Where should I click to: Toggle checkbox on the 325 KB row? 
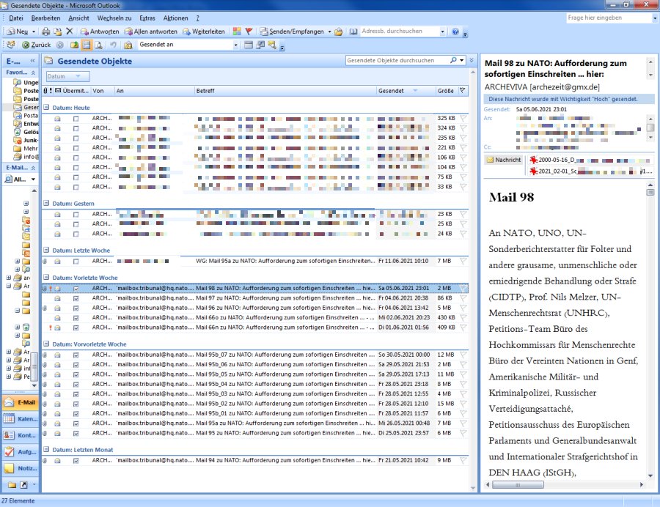(x=76, y=119)
